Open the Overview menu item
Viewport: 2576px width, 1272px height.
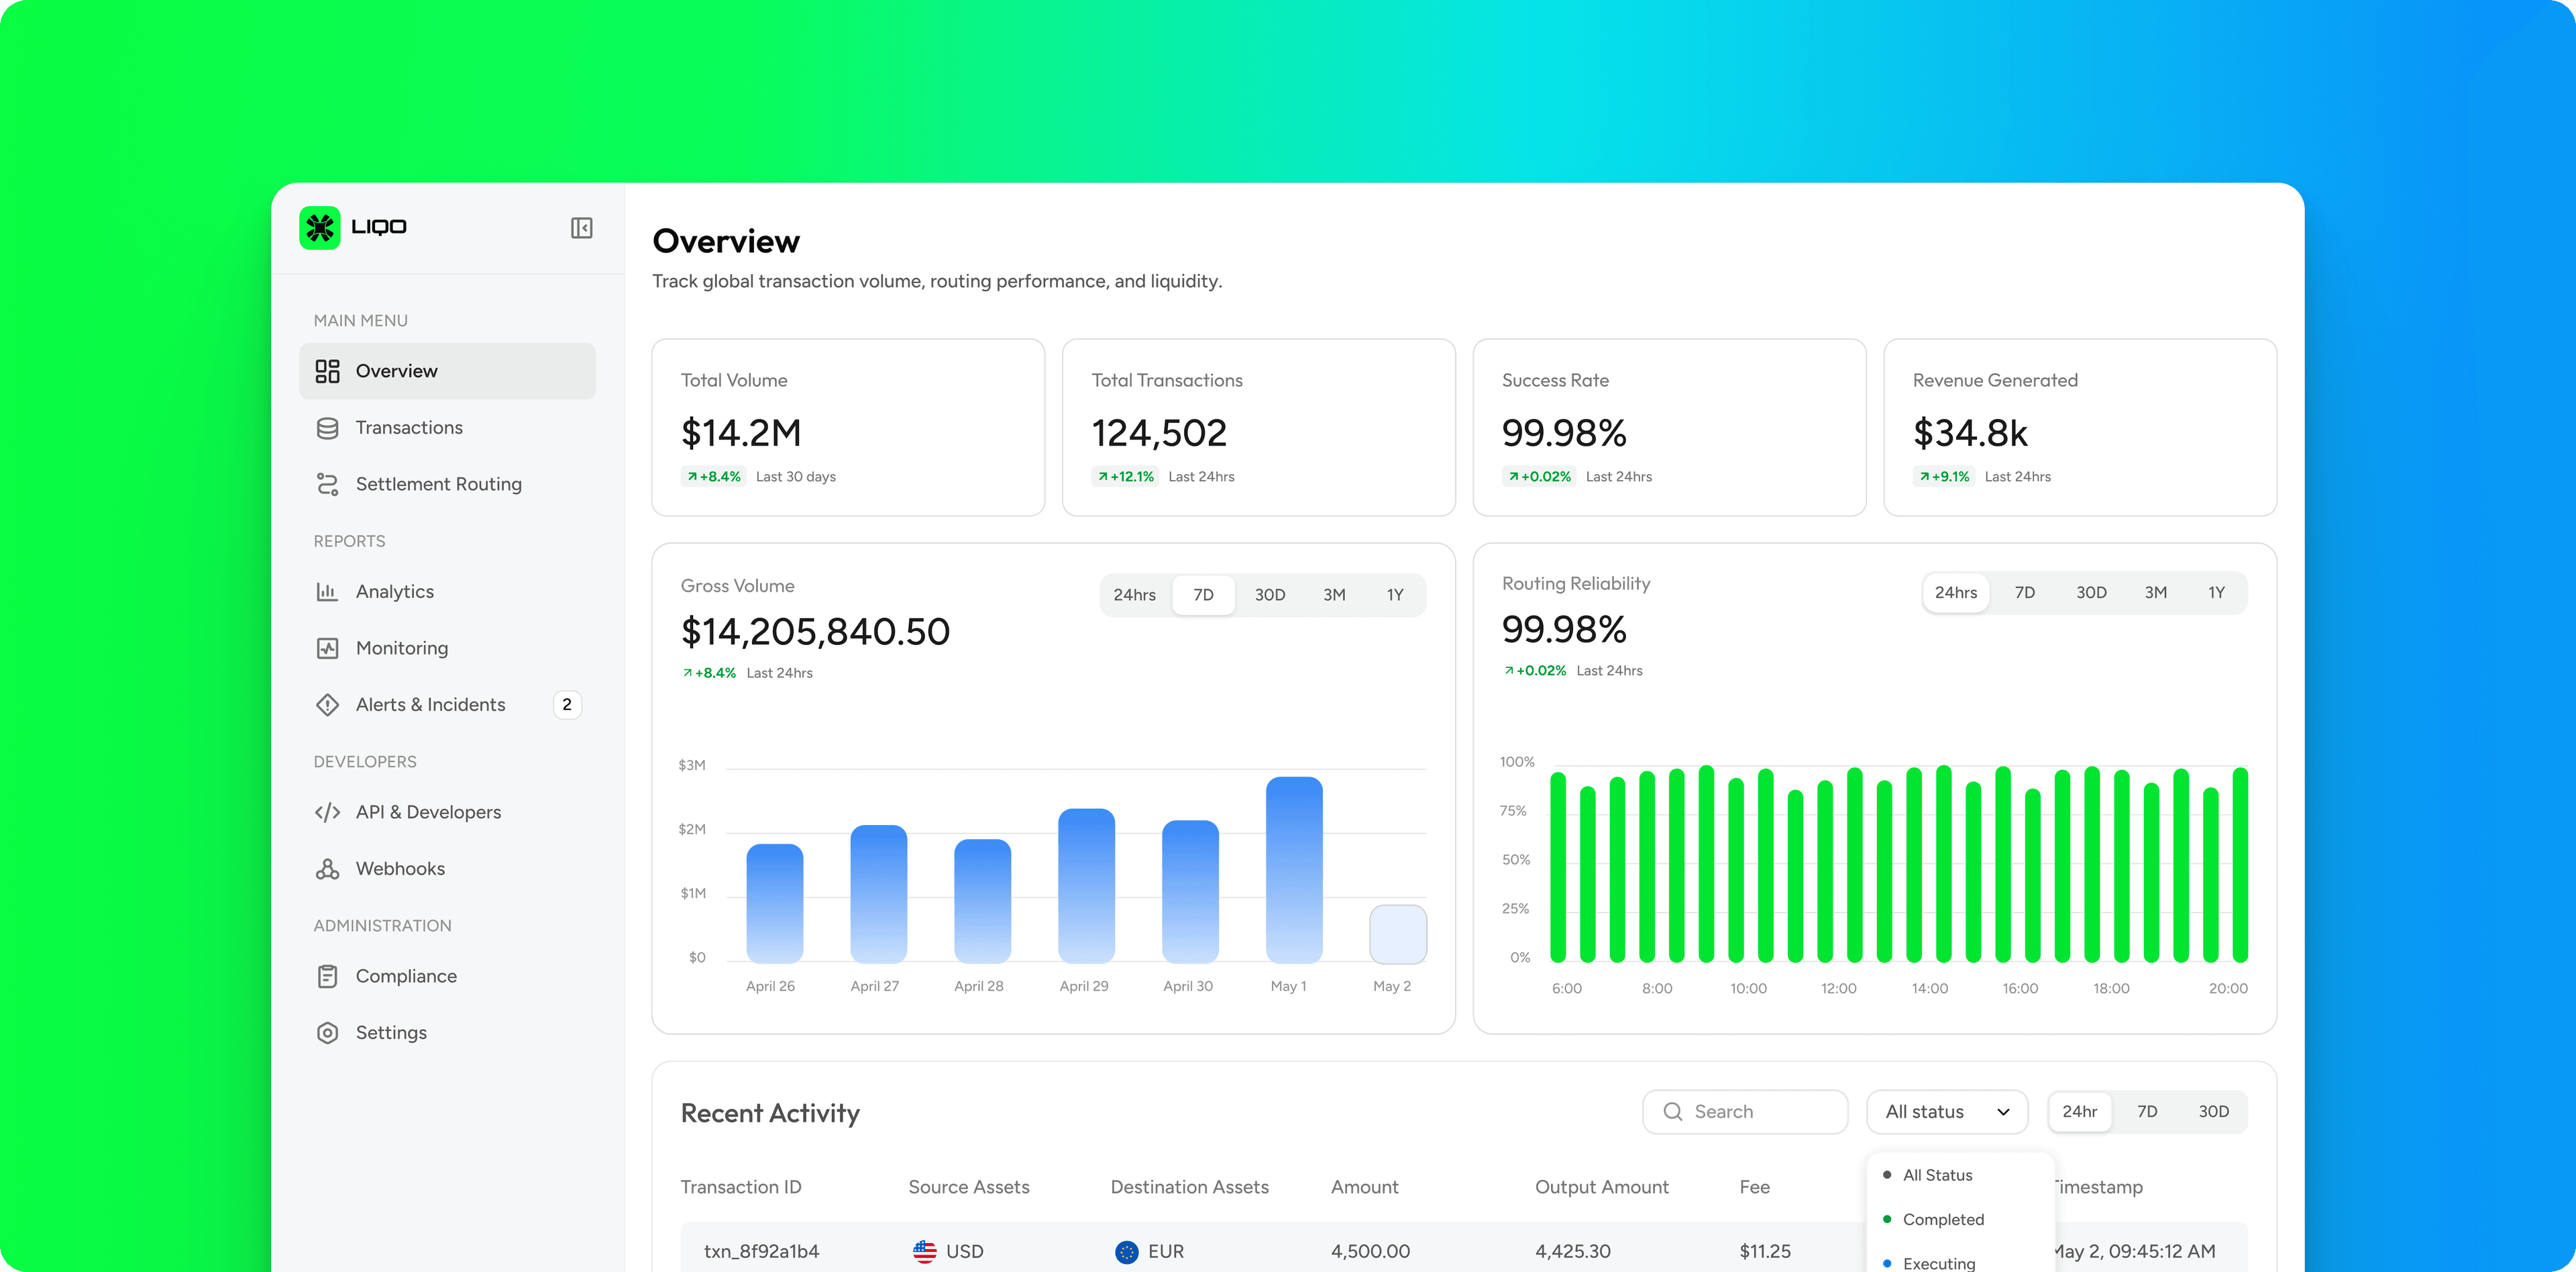(x=447, y=371)
